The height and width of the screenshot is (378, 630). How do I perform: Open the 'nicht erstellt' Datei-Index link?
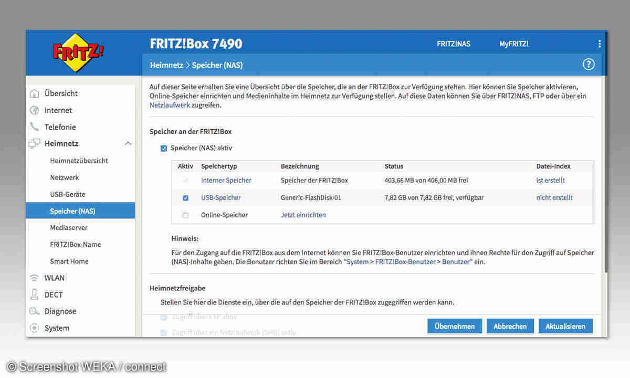coord(554,198)
